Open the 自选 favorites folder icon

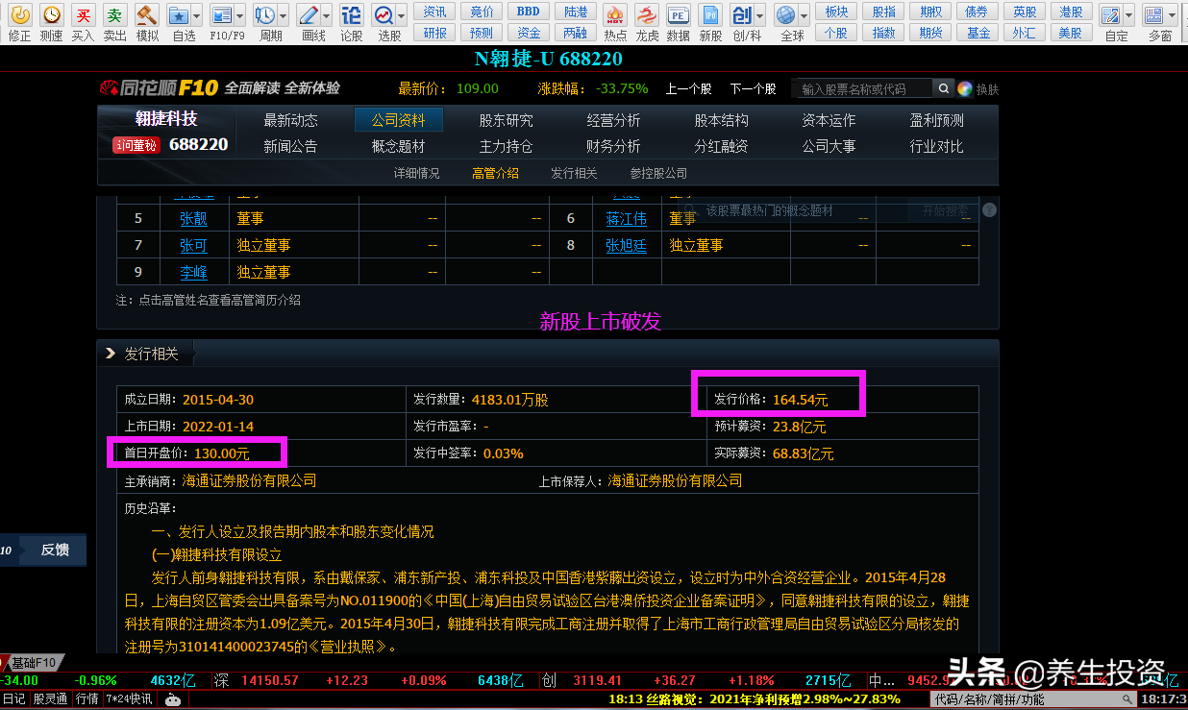[179, 15]
